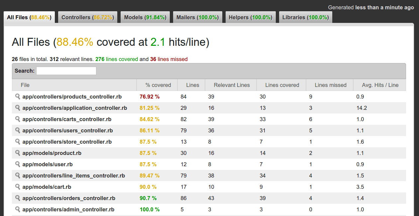This screenshot has height=216, width=419.
Task: Click magnifier icon beside app/models/cart.rb
Action: point(18,187)
